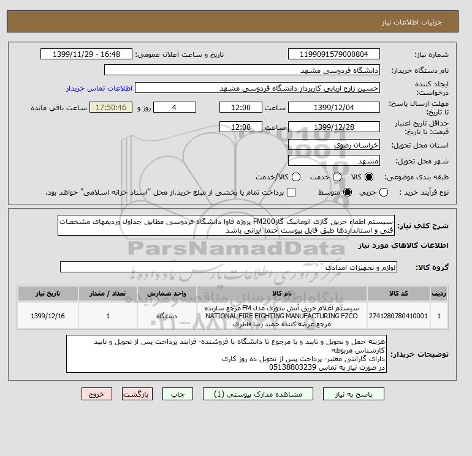Click the quantity cell showing 1
The width and height of the screenshot is (472, 456).
click(108, 316)
